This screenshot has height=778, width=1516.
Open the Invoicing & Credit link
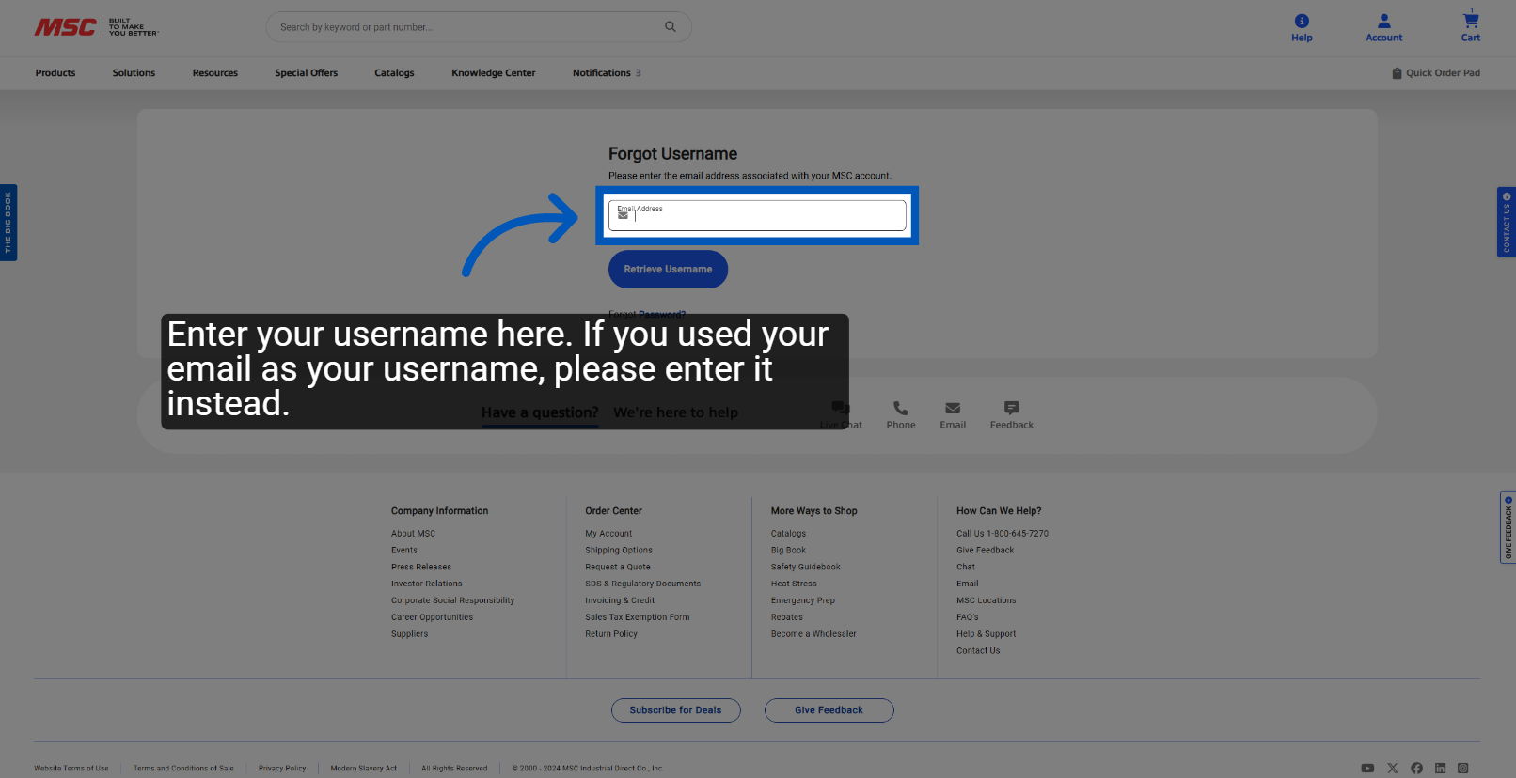[620, 601]
